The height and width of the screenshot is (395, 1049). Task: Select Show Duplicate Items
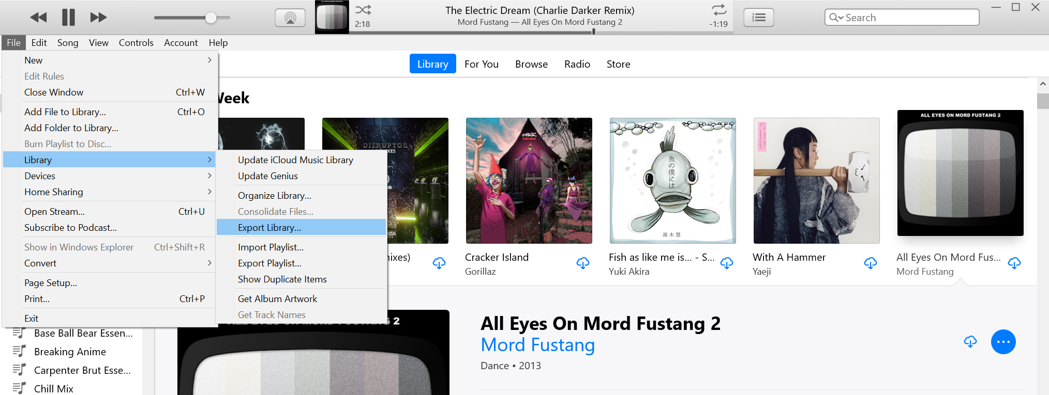[302, 279]
